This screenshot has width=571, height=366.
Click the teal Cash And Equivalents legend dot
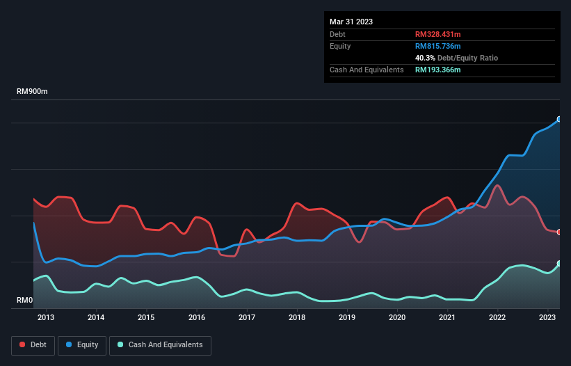120,344
